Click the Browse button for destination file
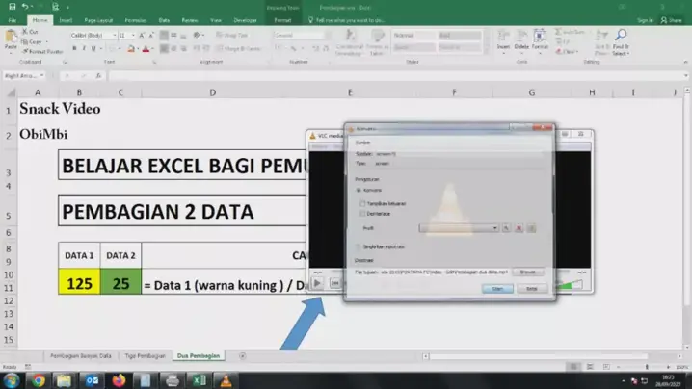 point(529,272)
